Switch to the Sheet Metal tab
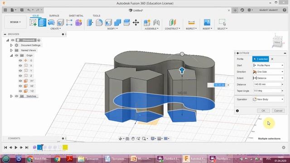The height and width of the screenshot is (163, 290). coord(76,16)
